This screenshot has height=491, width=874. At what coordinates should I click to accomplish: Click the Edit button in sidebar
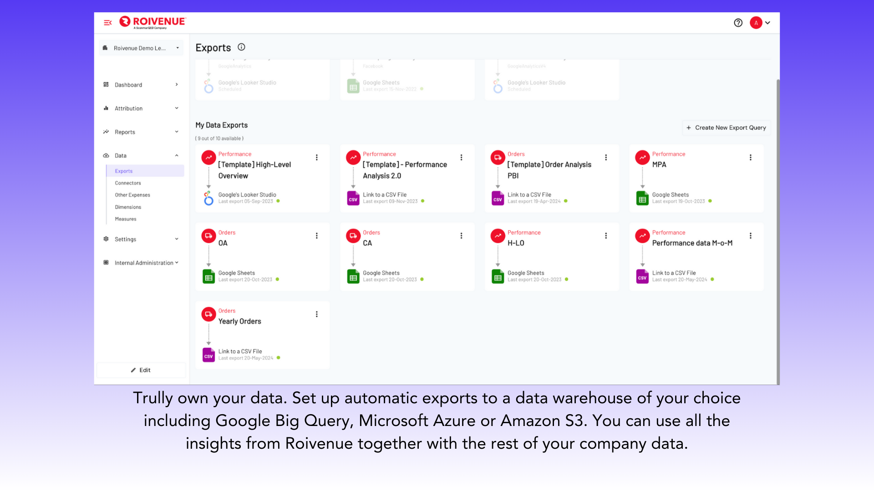coord(141,370)
